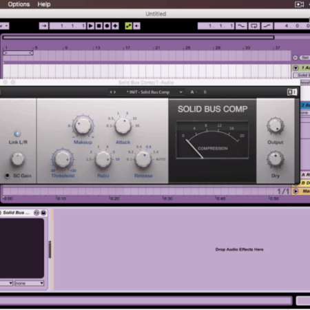
Task: Click the Set locator button
Action: tap(304, 58)
